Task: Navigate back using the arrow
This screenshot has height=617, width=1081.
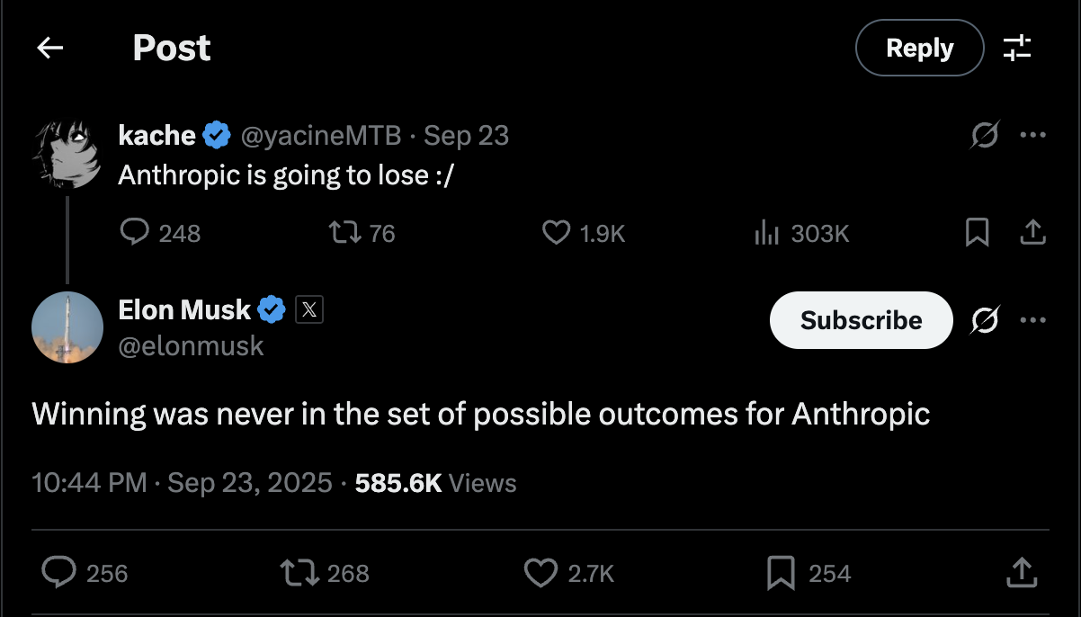Action: pyautogui.click(x=49, y=48)
